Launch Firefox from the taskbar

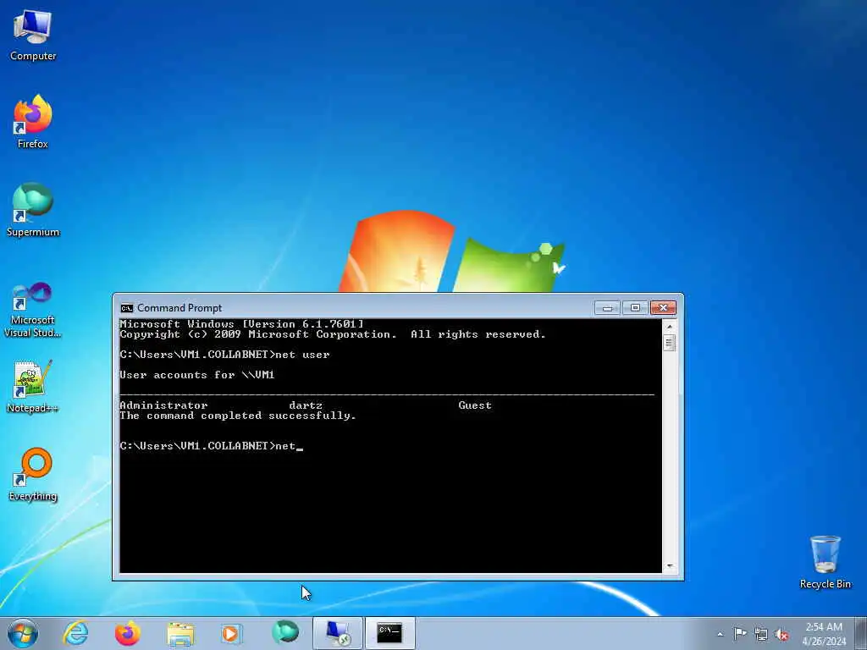click(127, 633)
